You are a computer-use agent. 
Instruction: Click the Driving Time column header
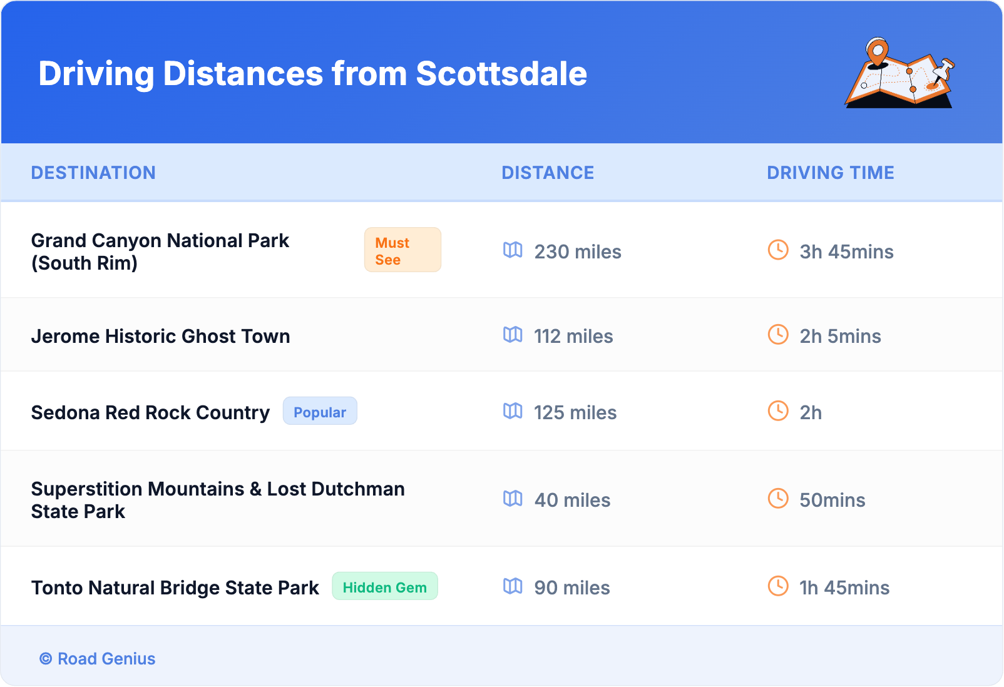tap(830, 173)
